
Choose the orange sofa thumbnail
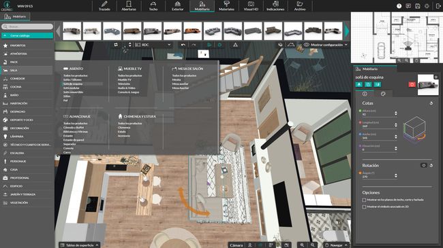click(193, 31)
